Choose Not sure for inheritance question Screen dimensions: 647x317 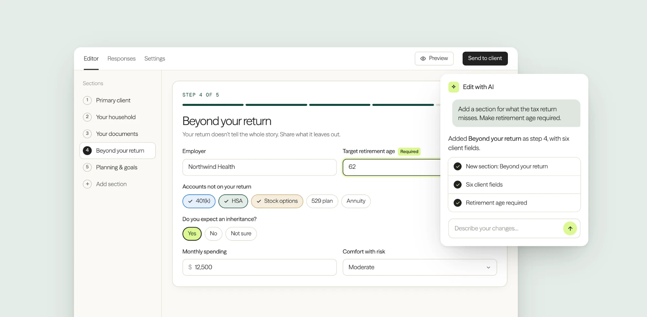point(241,234)
